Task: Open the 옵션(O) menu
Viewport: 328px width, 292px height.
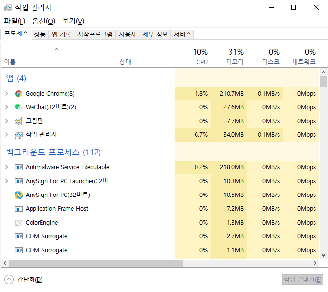Action: coord(43,21)
